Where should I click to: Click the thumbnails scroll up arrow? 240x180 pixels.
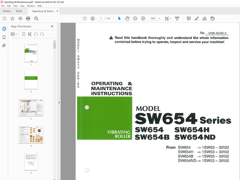[55, 41]
